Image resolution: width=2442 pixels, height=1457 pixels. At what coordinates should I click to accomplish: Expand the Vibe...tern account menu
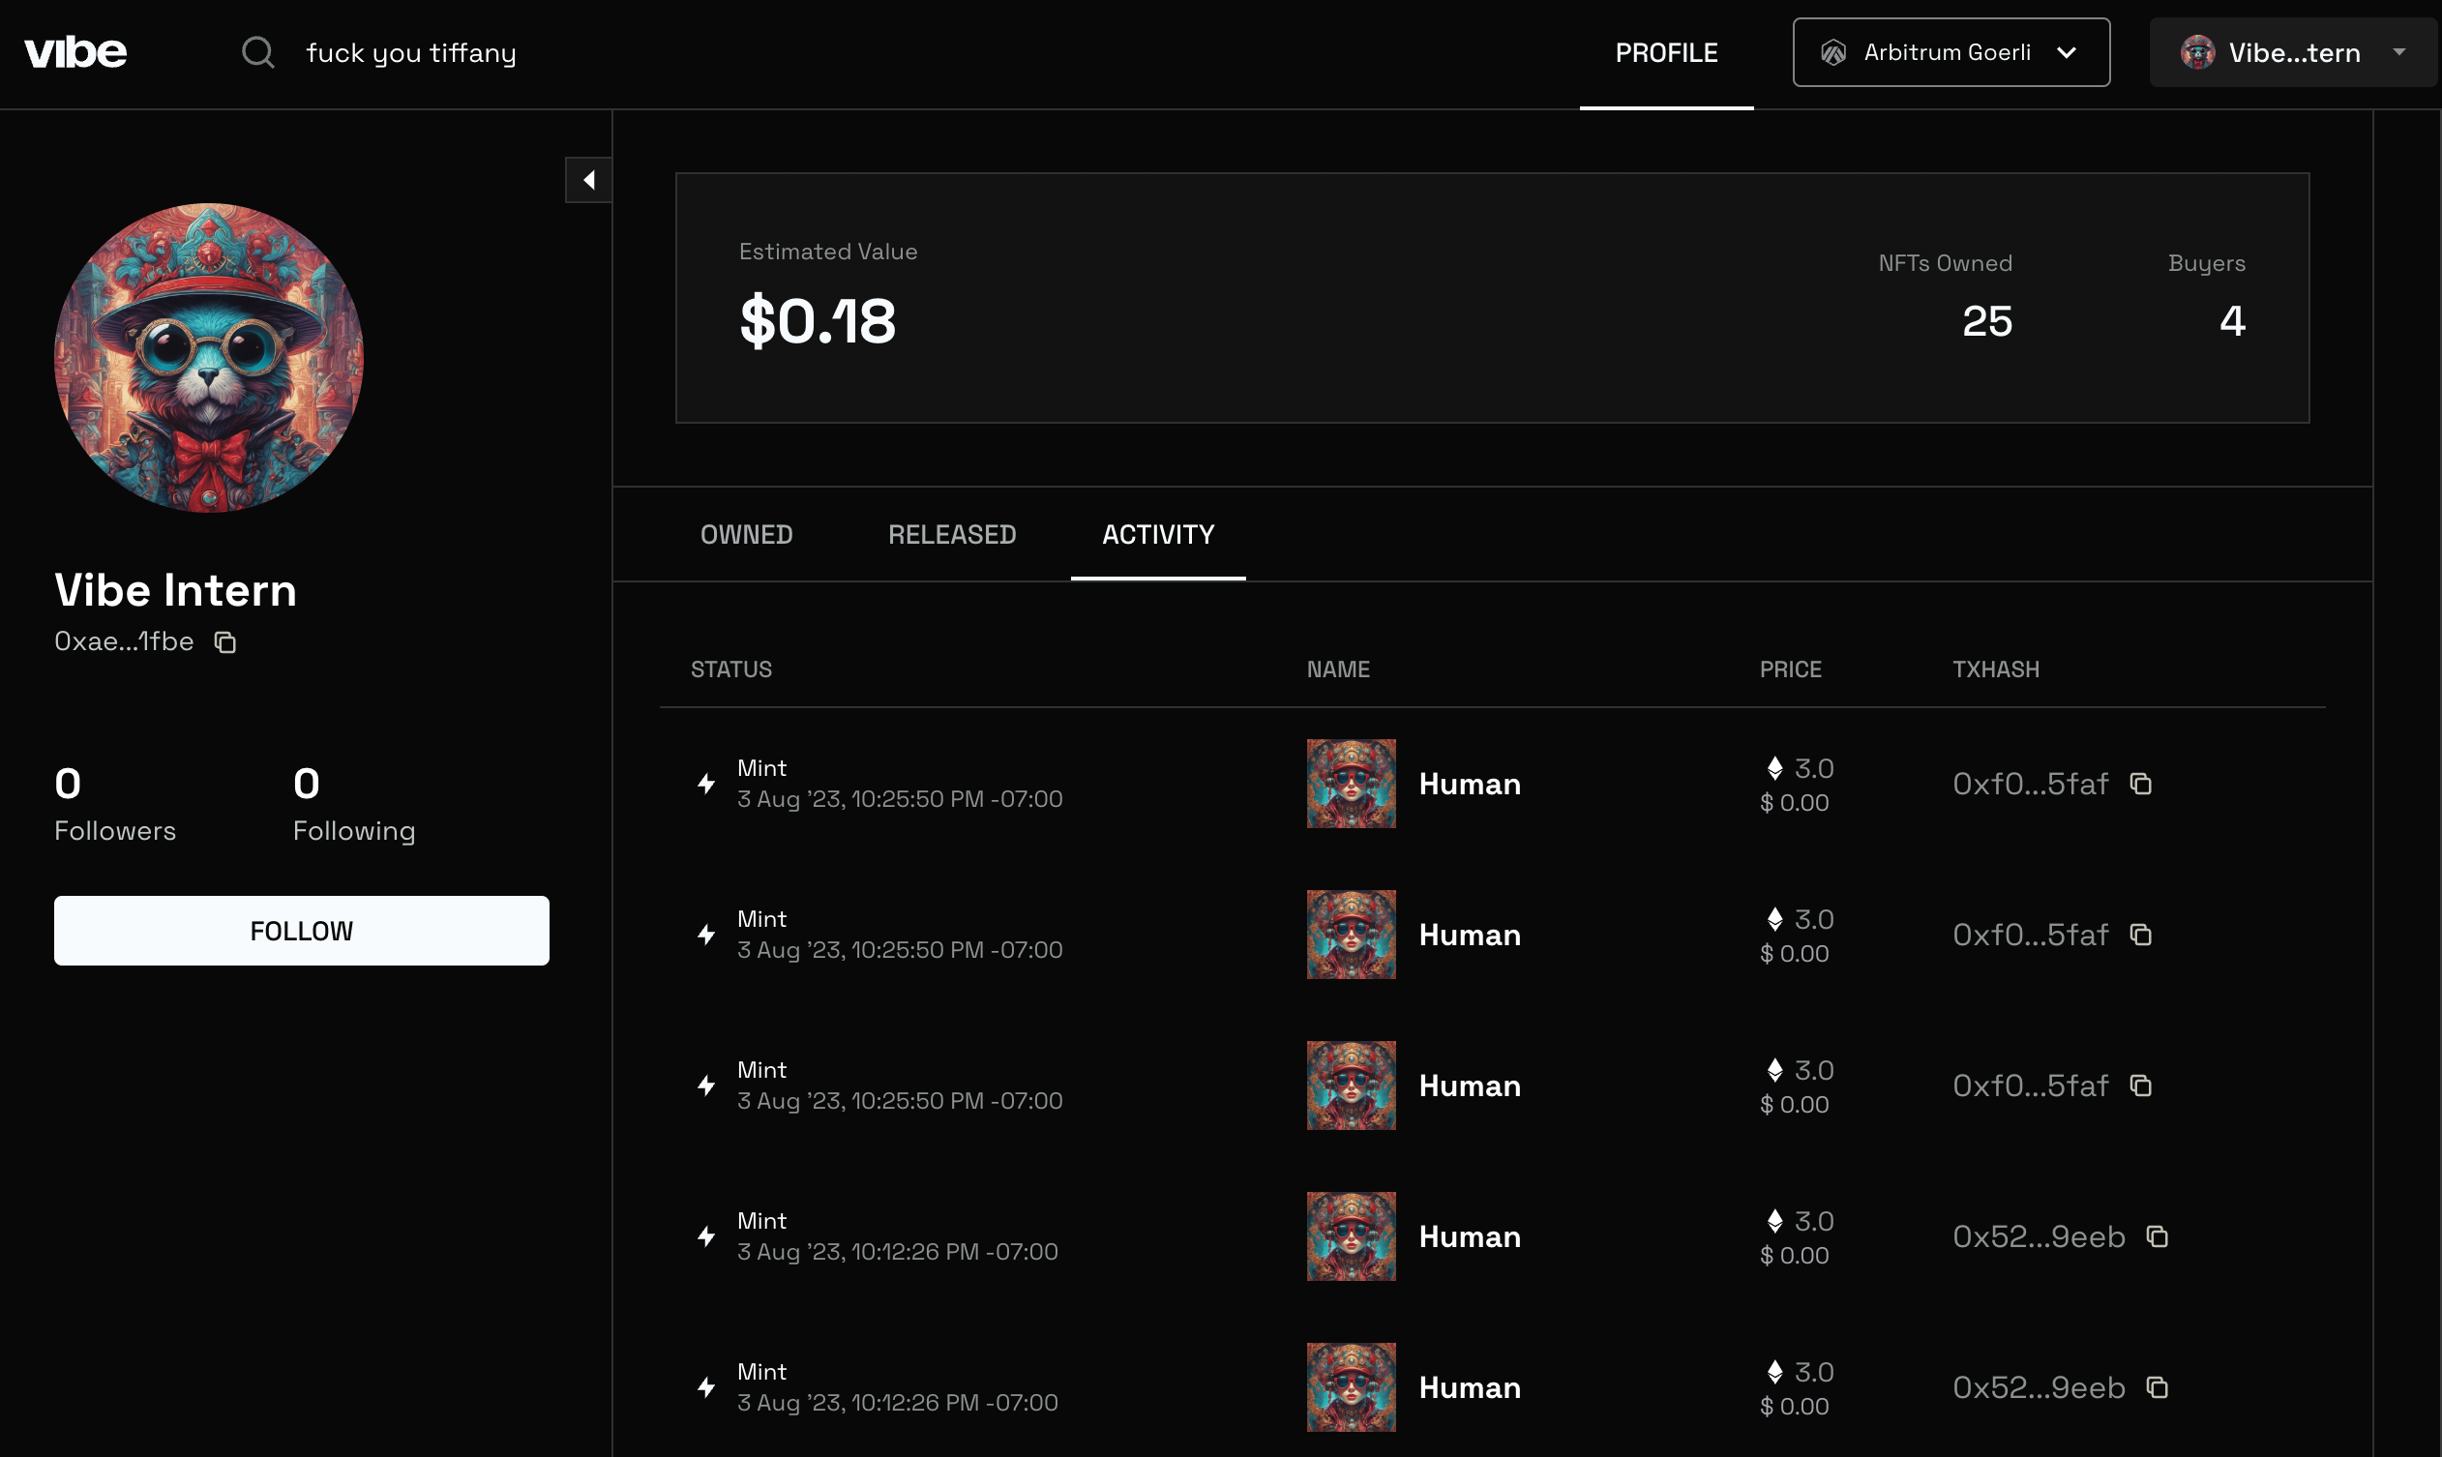pyautogui.click(x=2292, y=52)
